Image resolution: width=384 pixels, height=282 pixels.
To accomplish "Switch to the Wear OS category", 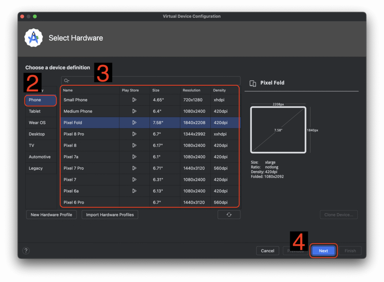I will click(x=40, y=122).
